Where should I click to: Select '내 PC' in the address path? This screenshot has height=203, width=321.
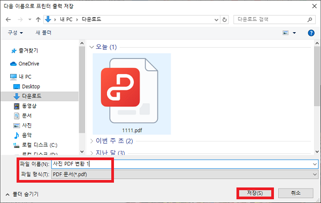[x=66, y=19]
